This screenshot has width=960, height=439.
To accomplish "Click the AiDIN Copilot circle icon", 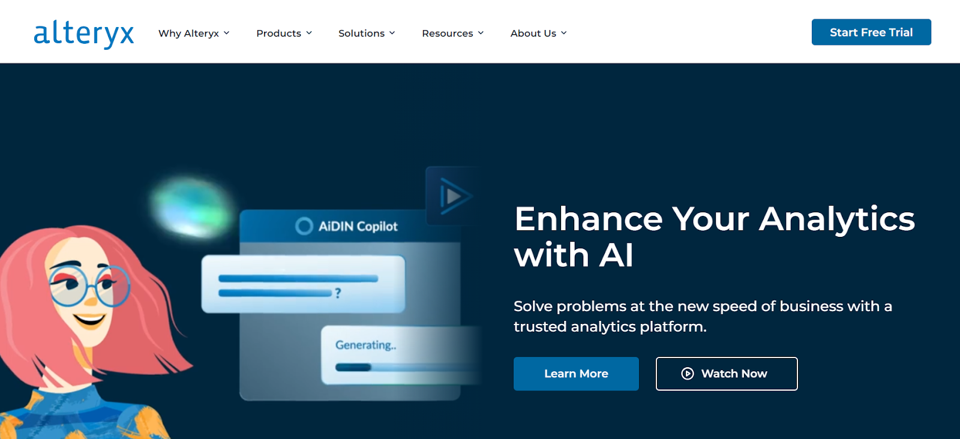I will [x=304, y=226].
